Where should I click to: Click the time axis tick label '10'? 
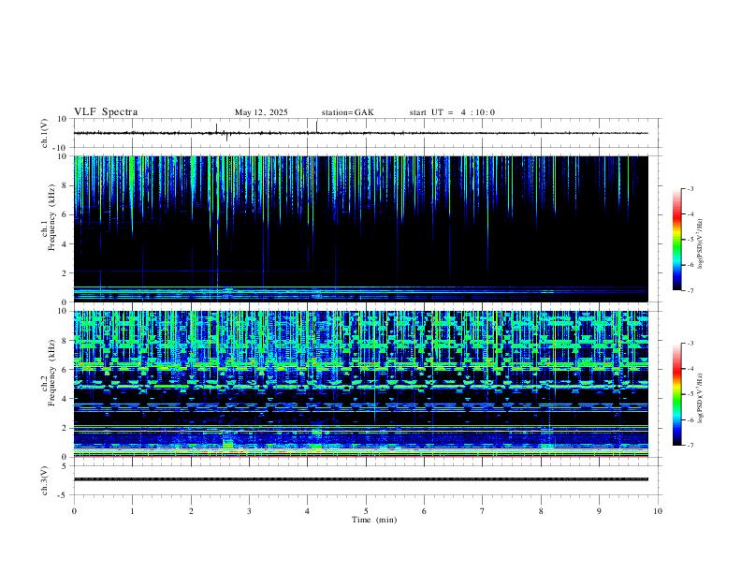(658, 511)
